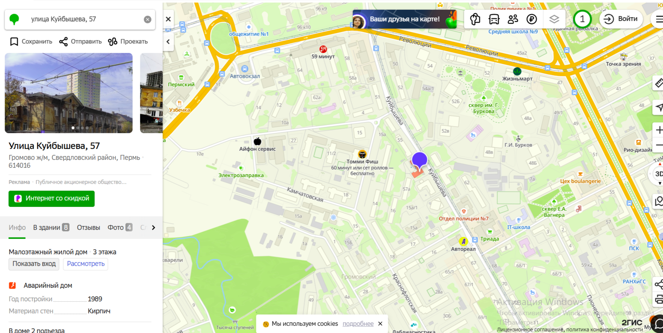Zoom in with the plus button

point(658,130)
